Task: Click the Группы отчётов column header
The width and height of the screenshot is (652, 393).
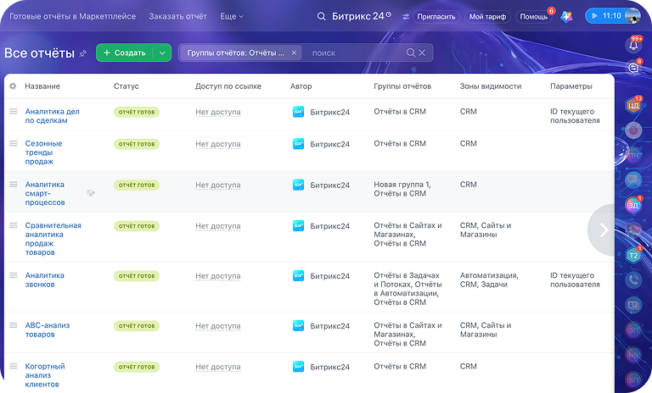Action: coord(402,86)
